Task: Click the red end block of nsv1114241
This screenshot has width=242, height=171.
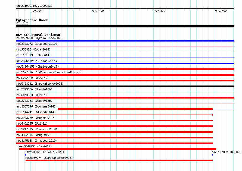Action: click(212, 115)
